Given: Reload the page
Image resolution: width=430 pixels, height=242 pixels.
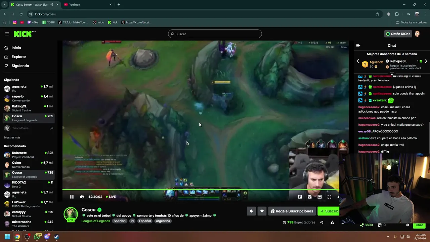Looking at the screenshot, I should [21, 14].
